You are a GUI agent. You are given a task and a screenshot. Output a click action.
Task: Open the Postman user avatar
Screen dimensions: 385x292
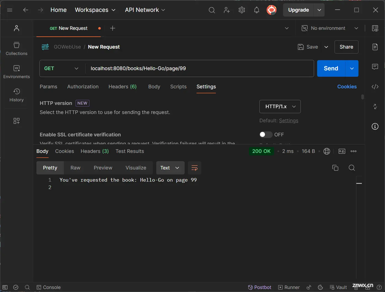(272, 10)
